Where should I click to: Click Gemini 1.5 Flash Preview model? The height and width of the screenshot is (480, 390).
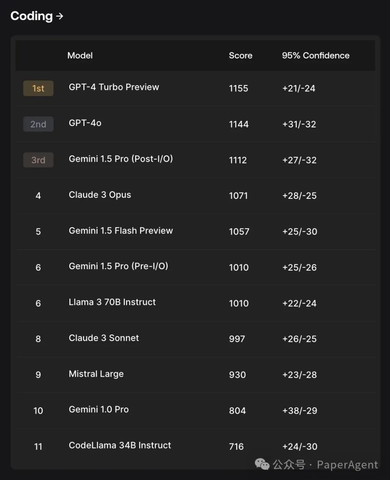pyautogui.click(x=121, y=231)
